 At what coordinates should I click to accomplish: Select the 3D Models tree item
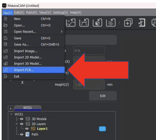tap(39, 119)
